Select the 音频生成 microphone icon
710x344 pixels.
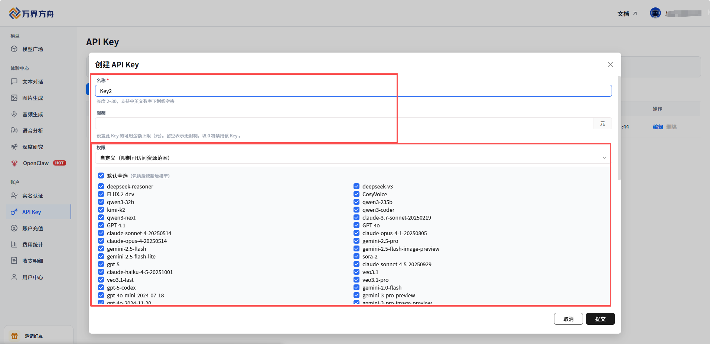coord(14,114)
